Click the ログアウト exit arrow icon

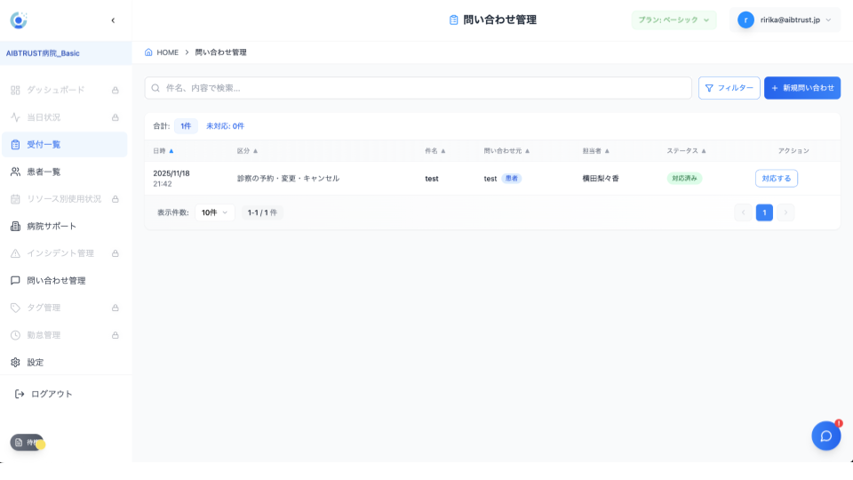click(x=20, y=394)
